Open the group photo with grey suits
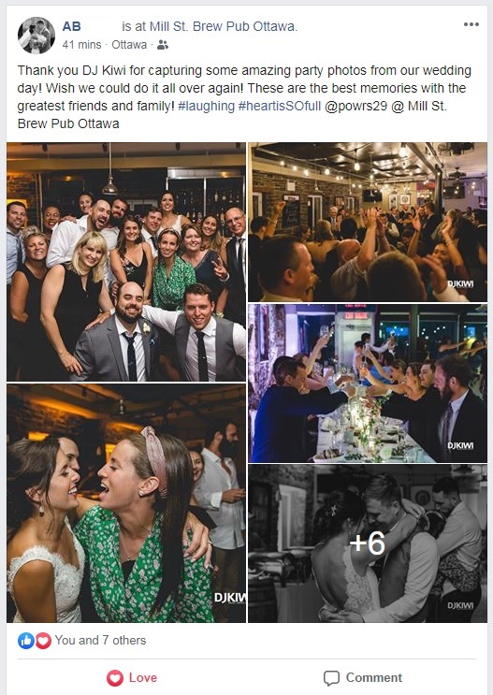The width and height of the screenshot is (493, 695). coord(126,262)
